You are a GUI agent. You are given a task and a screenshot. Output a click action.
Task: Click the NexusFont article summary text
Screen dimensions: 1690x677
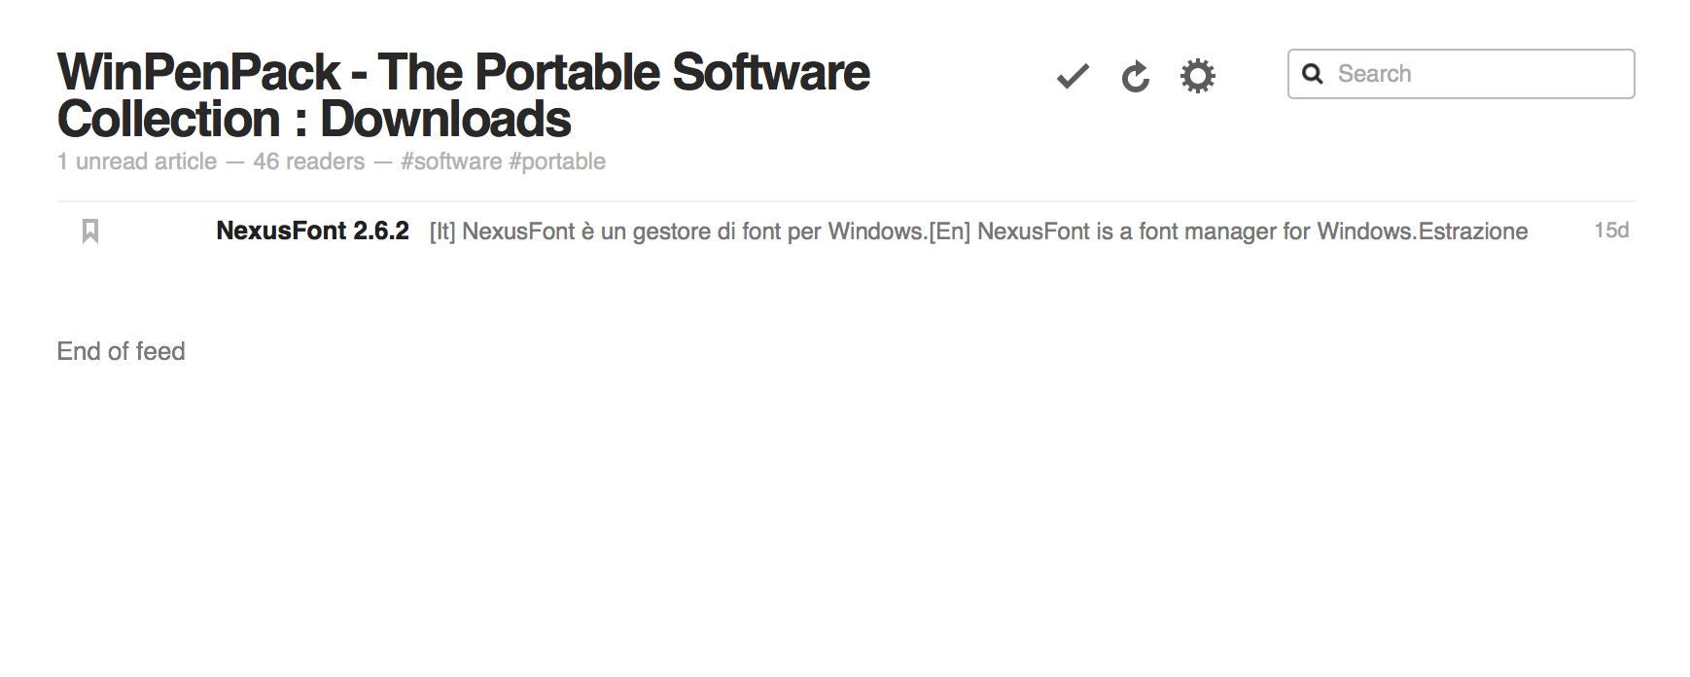click(978, 232)
